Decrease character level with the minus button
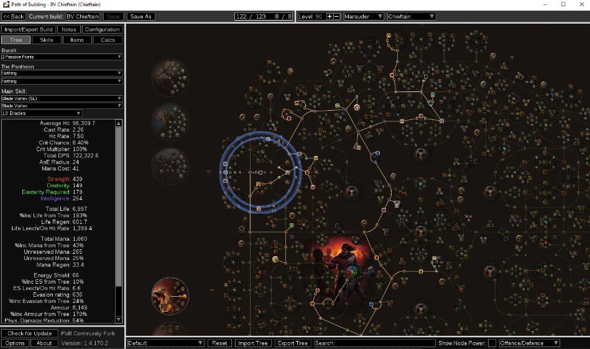The image size is (590, 349). pyautogui.click(x=337, y=17)
